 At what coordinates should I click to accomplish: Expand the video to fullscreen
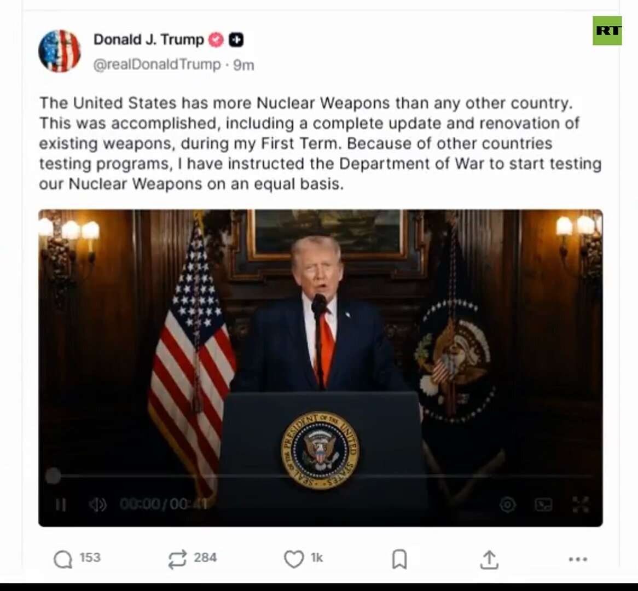pyautogui.click(x=580, y=505)
